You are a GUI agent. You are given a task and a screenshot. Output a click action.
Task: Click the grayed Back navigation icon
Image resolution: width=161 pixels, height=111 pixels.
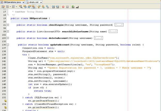pyautogui.click(x=7, y=7)
